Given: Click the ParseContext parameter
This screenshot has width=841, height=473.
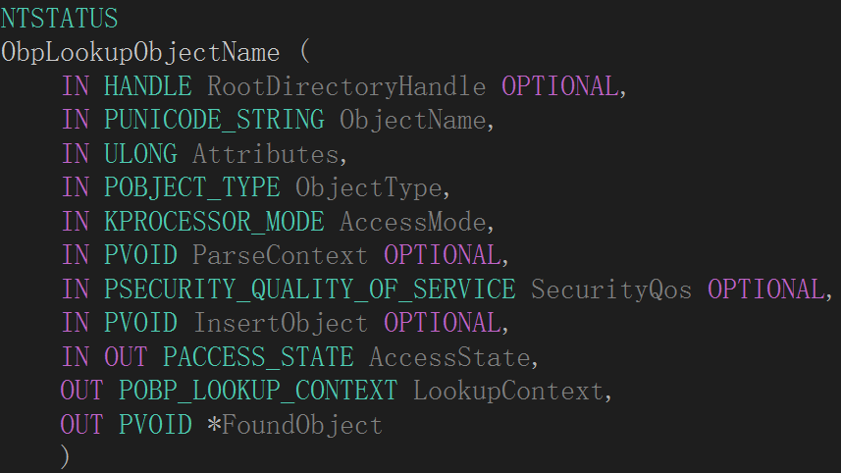Looking at the screenshot, I should (x=281, y=255).
